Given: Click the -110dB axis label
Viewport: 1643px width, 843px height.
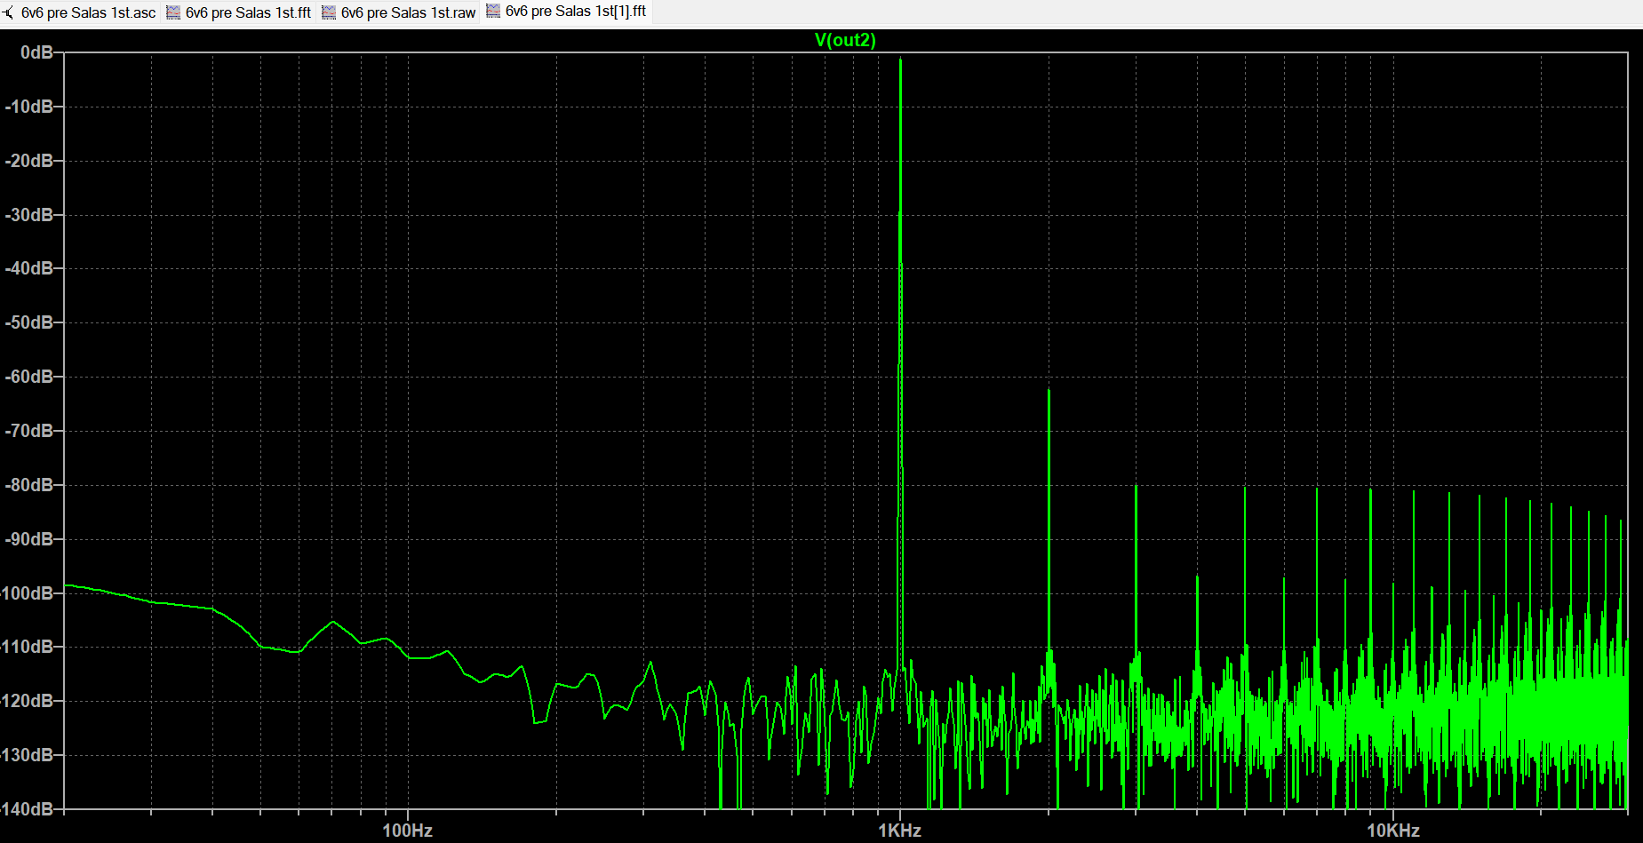Looking at the screenshot, I should click(x=28, y=647).
